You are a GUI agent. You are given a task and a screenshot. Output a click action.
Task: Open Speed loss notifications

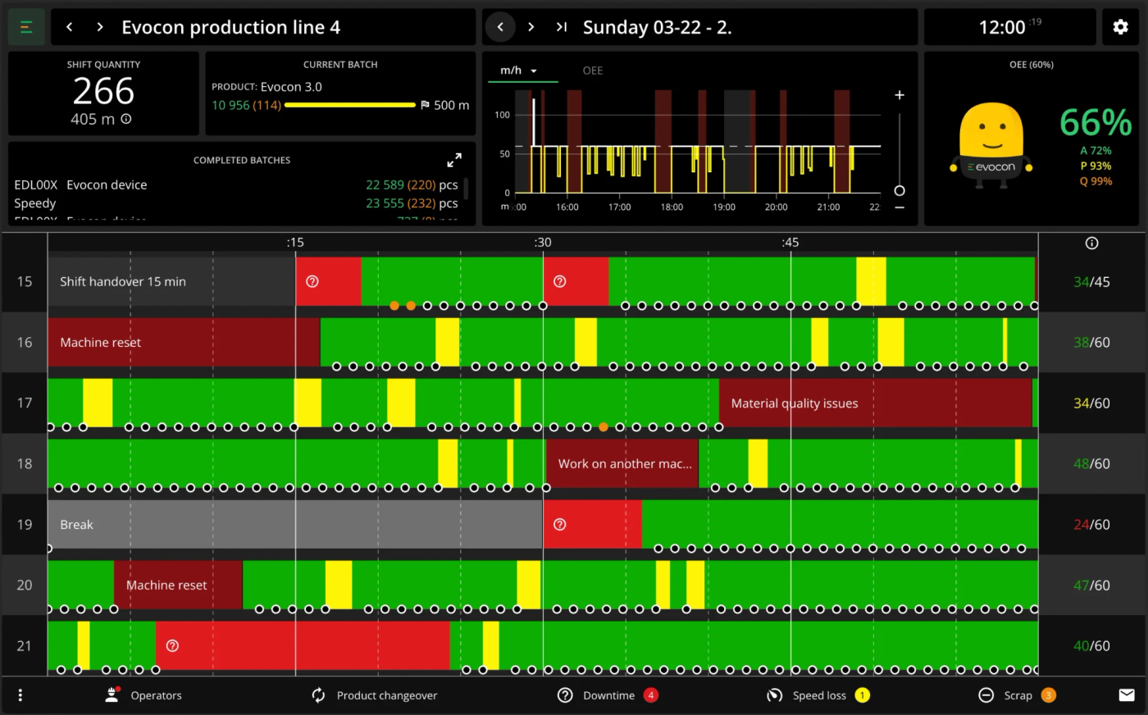click(x=818, y=695)
